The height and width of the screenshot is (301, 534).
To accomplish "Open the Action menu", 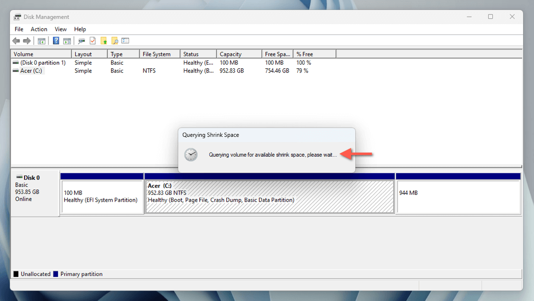I will point(39,29).
